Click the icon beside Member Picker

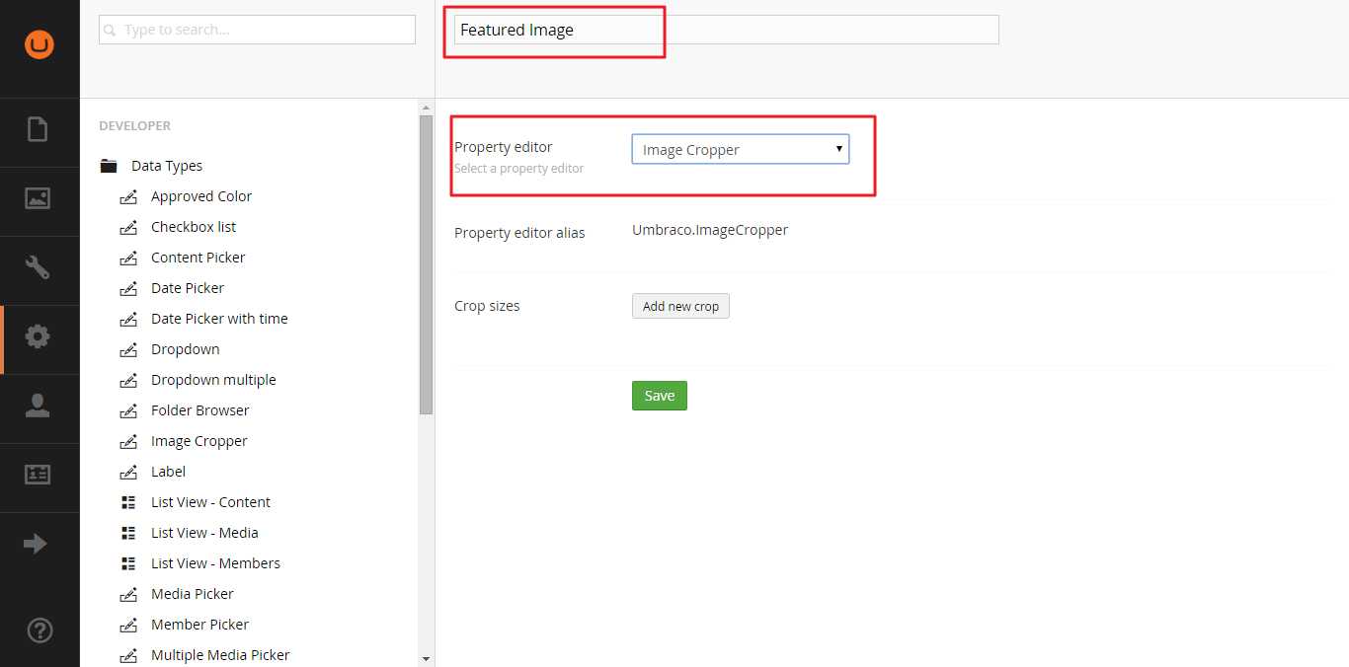pyautogui.click(x=128, y=626)
